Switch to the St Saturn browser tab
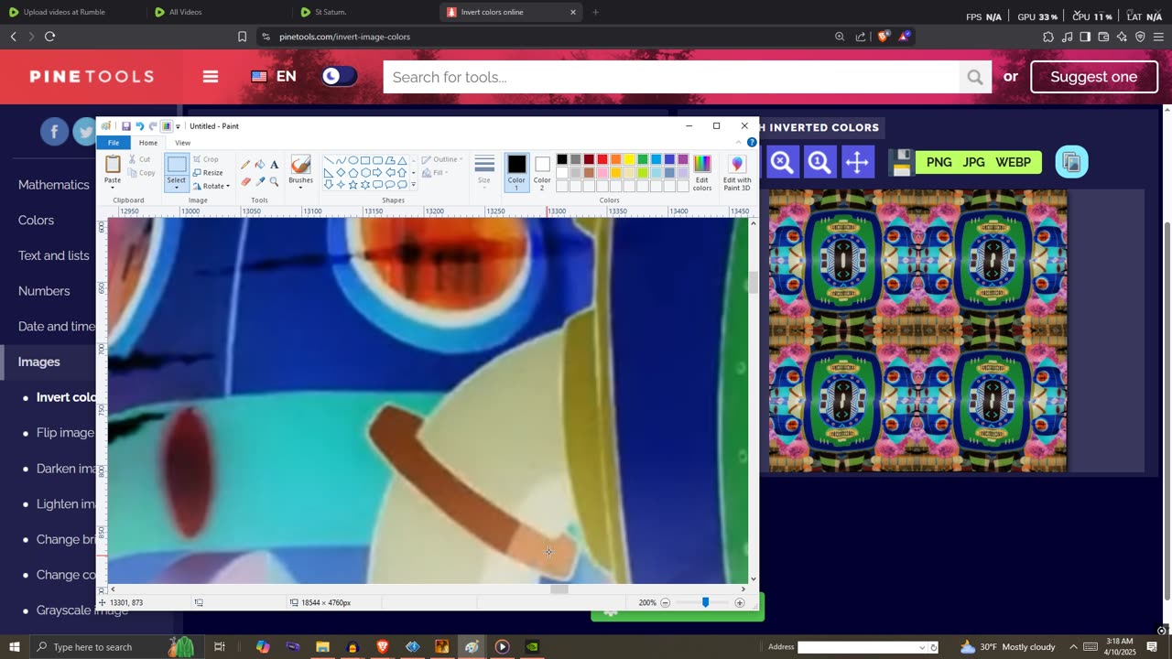The width and height of the screenshot is (1172, 659). [x=331, y=12]
